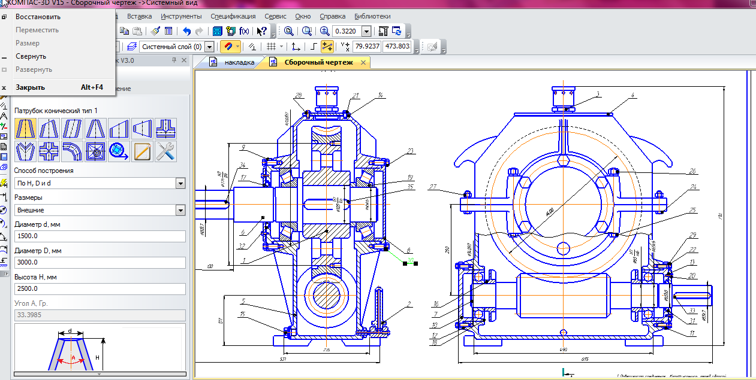Open the wrench and screwdriver settings icon
Image resolution: width=756 pixels, height=380 pixels.
point(165,152)
